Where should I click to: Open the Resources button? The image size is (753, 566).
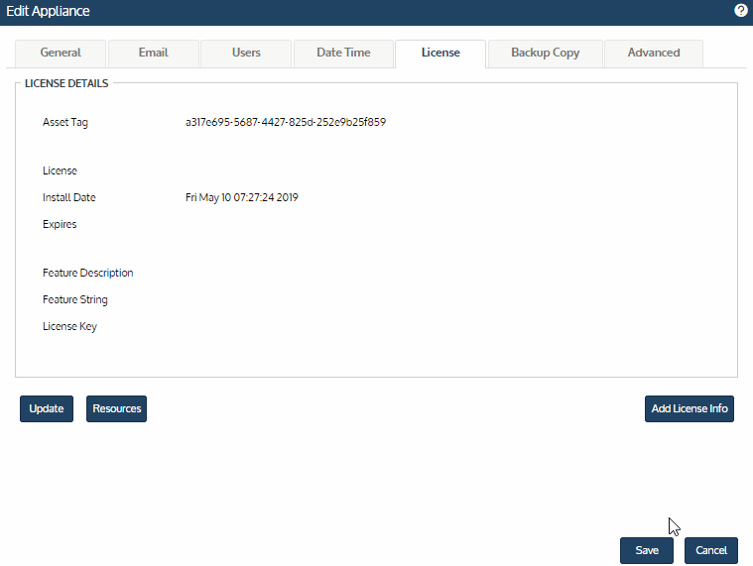point(117,408)
